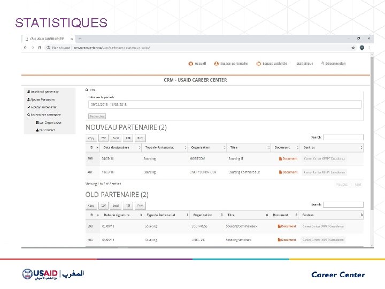Print the Nouveau Partenaire table
The height and width of the screenshot is (289, 385).
[141, 138]
